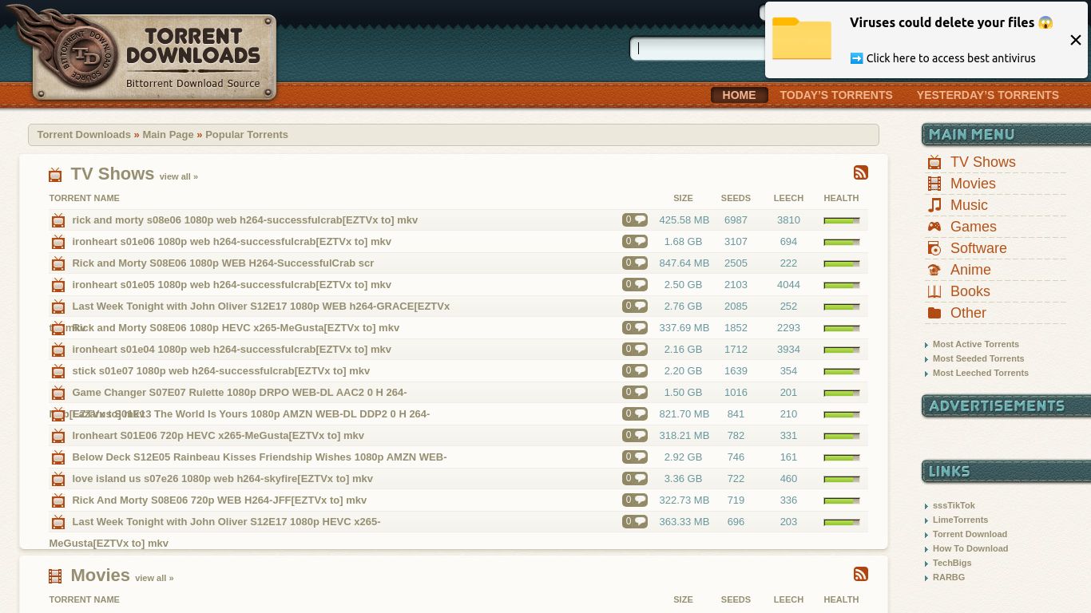Click into the search input field
The height and width of the screenshot is (613, 1091).
click(x=699, y=49)
